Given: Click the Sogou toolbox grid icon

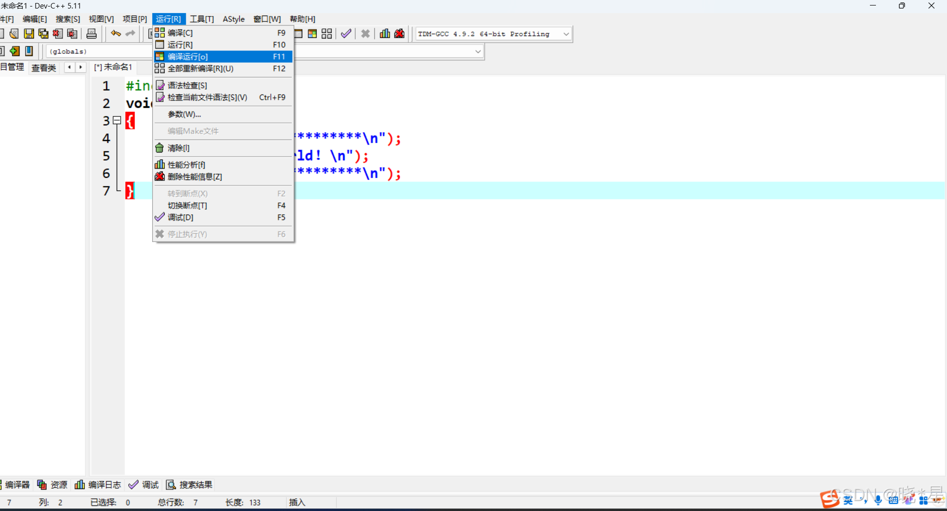Looking at the screenshot, I should tap(923, 500).
